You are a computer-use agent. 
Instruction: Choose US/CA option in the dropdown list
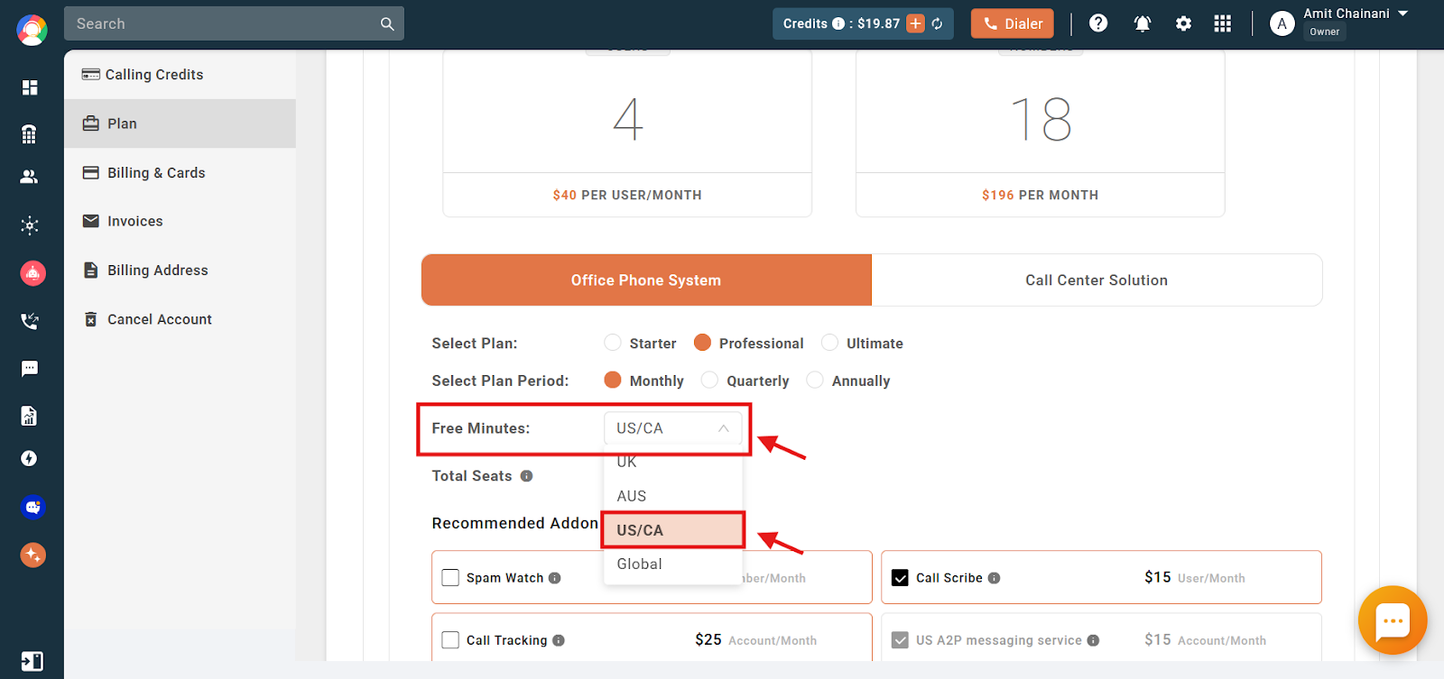(673, 530)
